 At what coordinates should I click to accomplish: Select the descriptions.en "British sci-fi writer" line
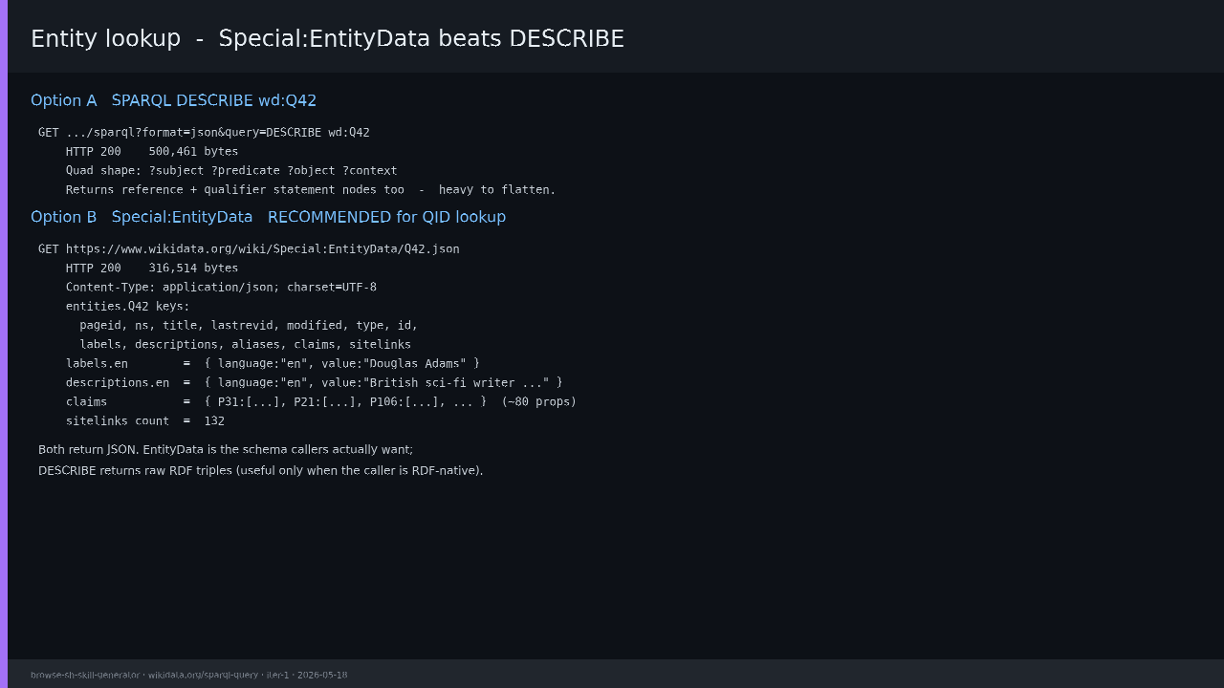coord(315,383)
